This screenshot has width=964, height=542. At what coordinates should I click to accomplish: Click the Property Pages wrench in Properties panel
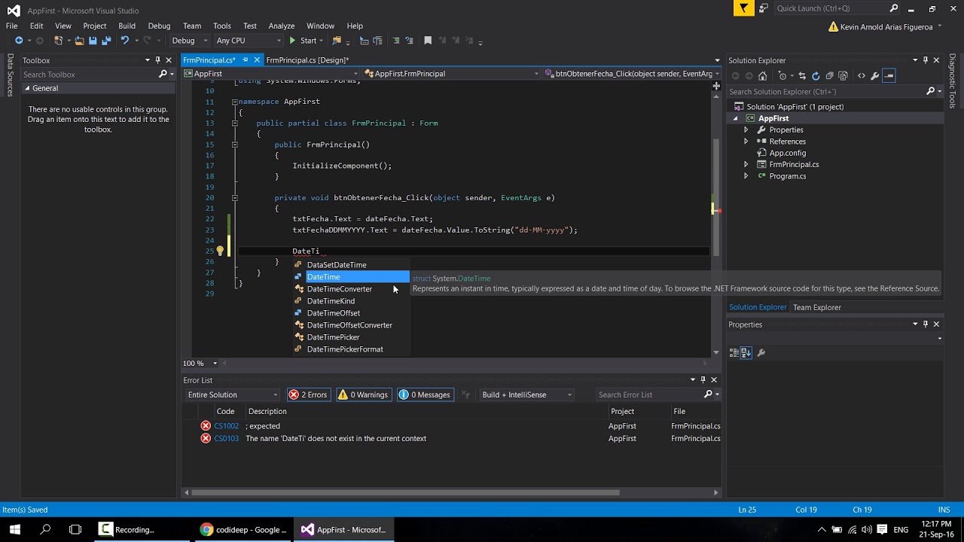pyautogui.click(x=761, y=352)
